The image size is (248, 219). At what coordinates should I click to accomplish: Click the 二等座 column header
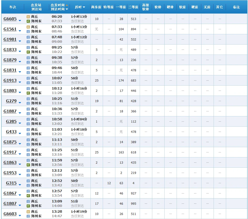click(133, 7)
